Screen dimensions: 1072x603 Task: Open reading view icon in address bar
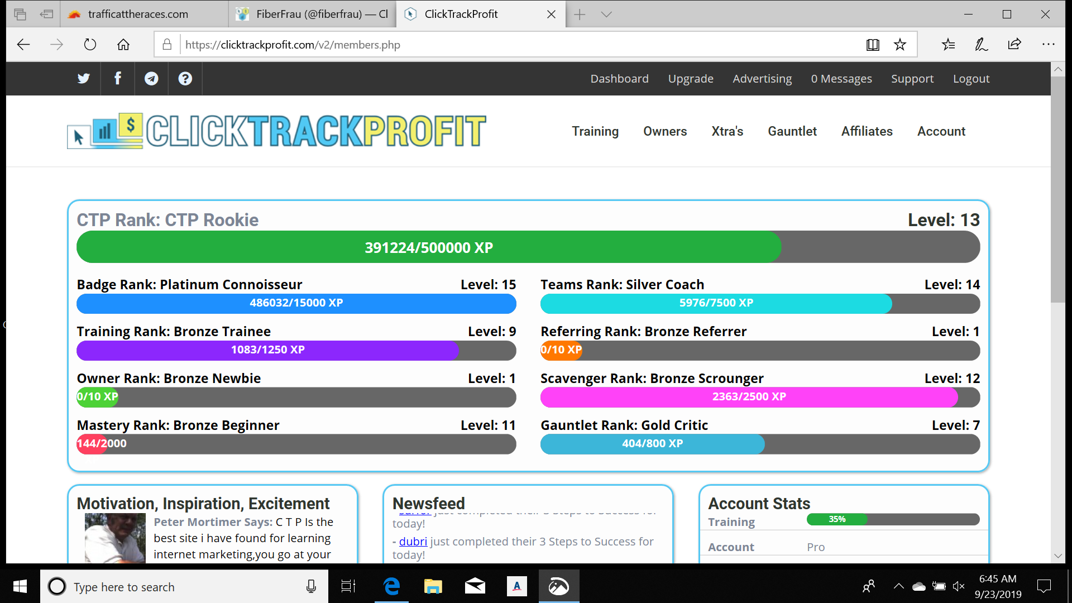[x=873, y=45]
